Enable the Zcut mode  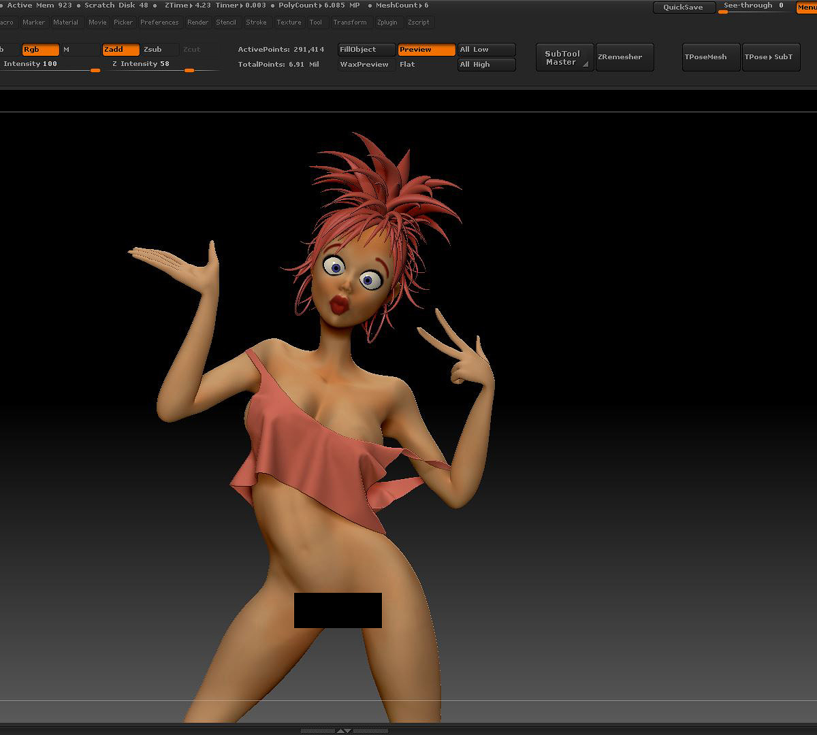click(x=199, y=50)
